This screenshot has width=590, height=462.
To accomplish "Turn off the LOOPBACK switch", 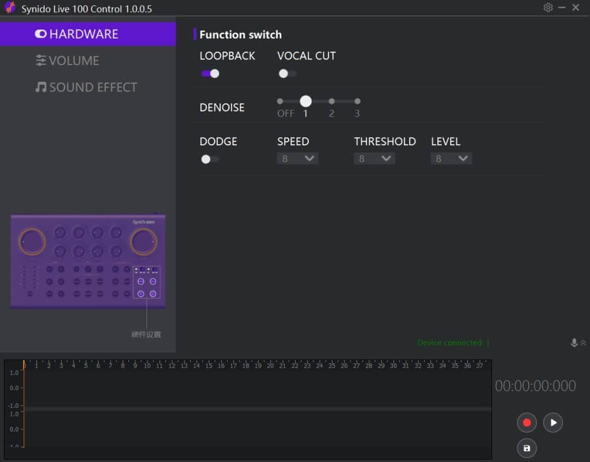I will 210,74.
